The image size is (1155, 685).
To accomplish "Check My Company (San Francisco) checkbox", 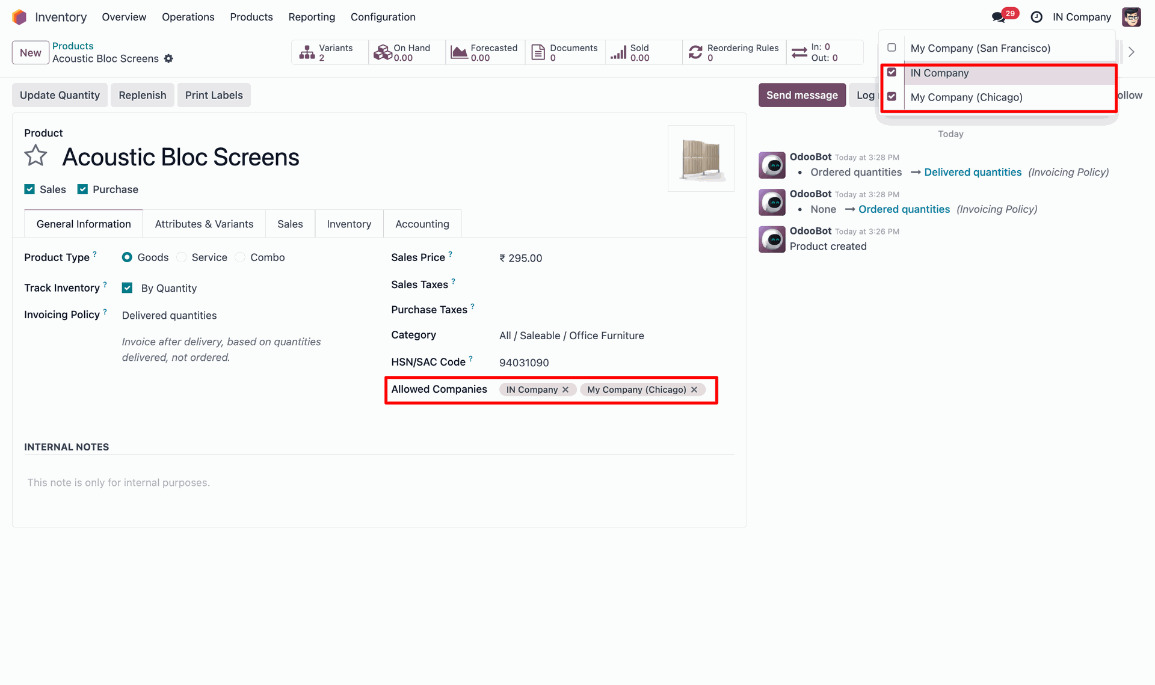I will coord(892,48).
